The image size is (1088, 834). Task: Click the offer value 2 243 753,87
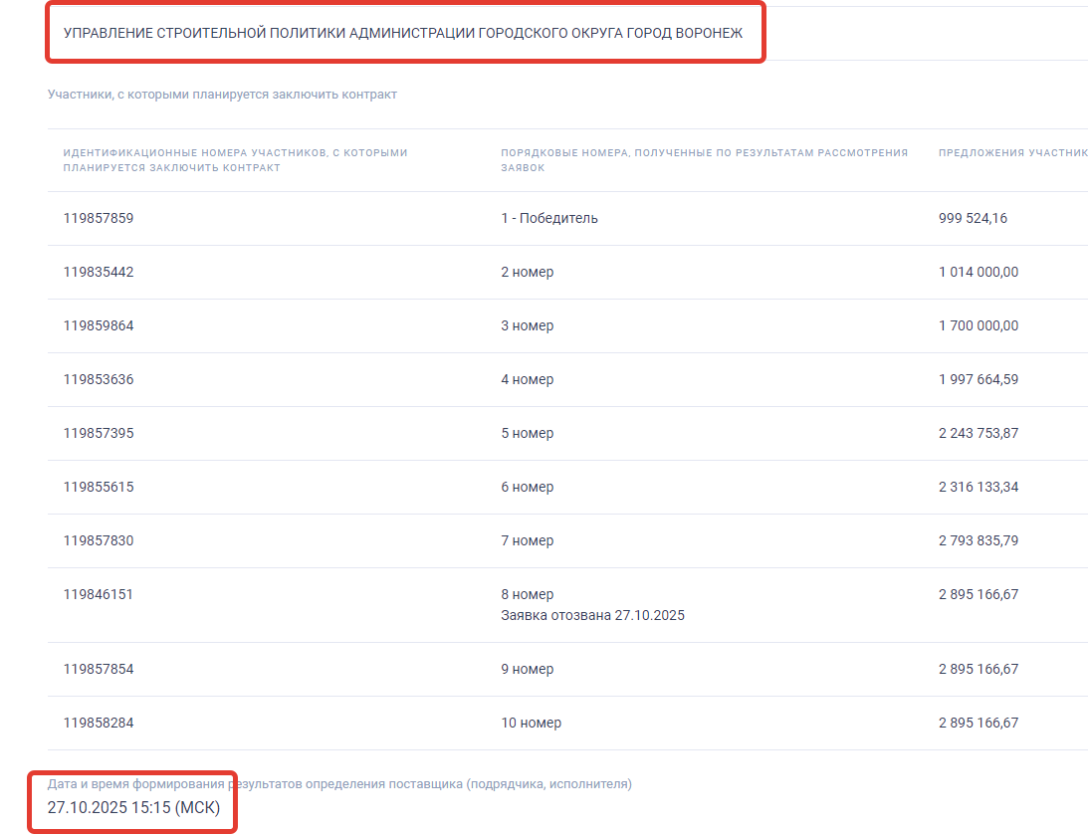978,433
